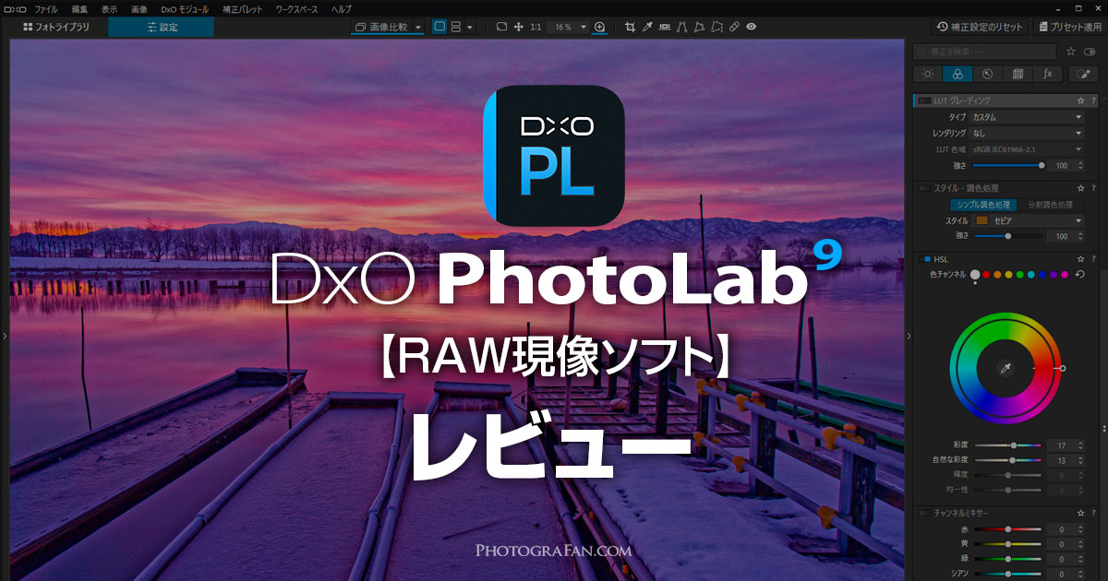Open the Geometry corrections palette tab
The height and width of the screenshot is (581, 1108).
(1017, 74)
